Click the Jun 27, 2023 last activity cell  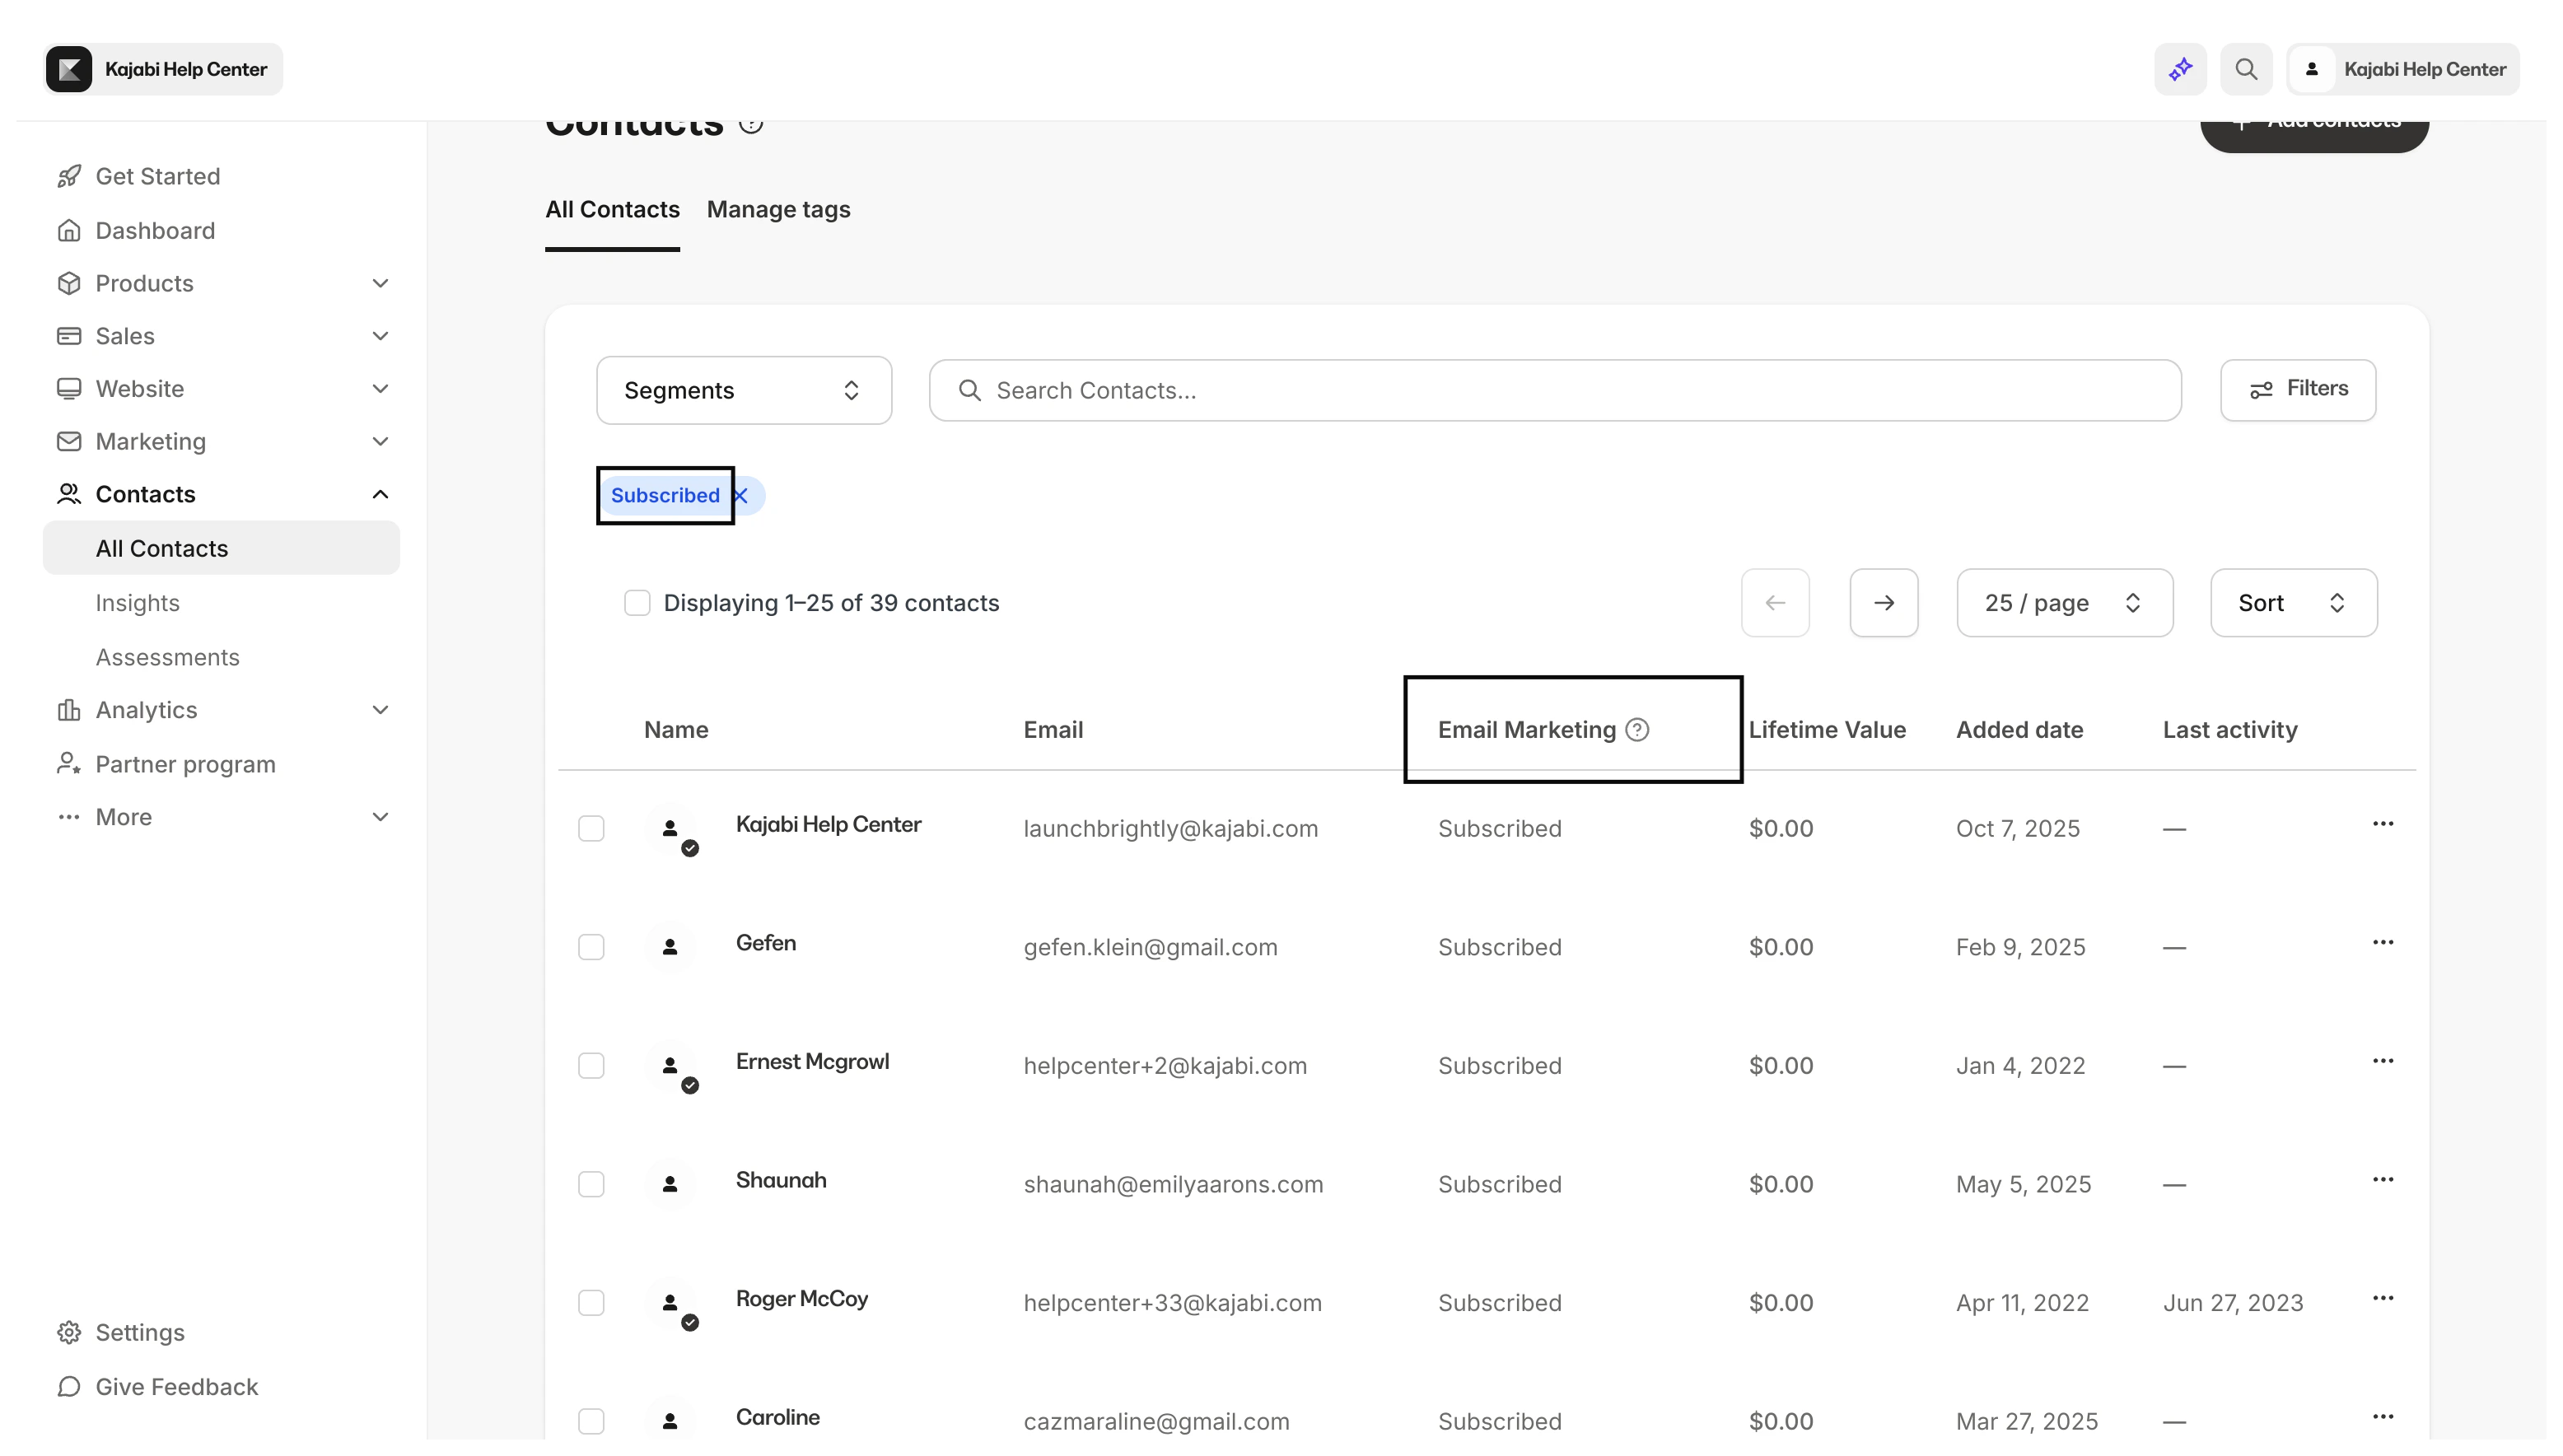pos(2232,1303)
